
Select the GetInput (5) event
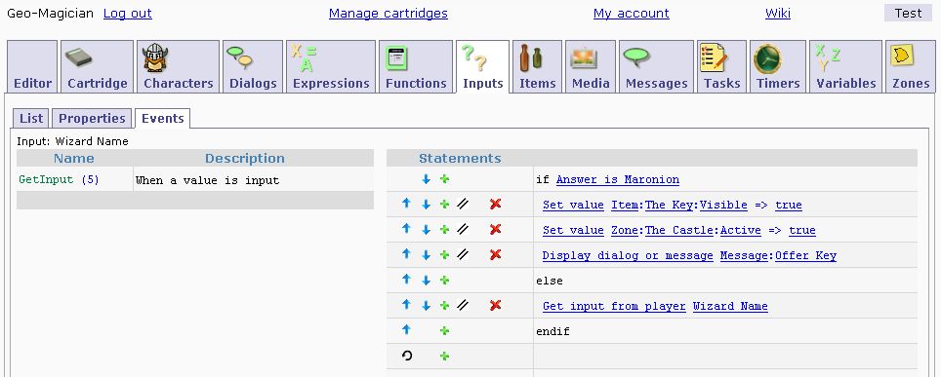point(59,179)
